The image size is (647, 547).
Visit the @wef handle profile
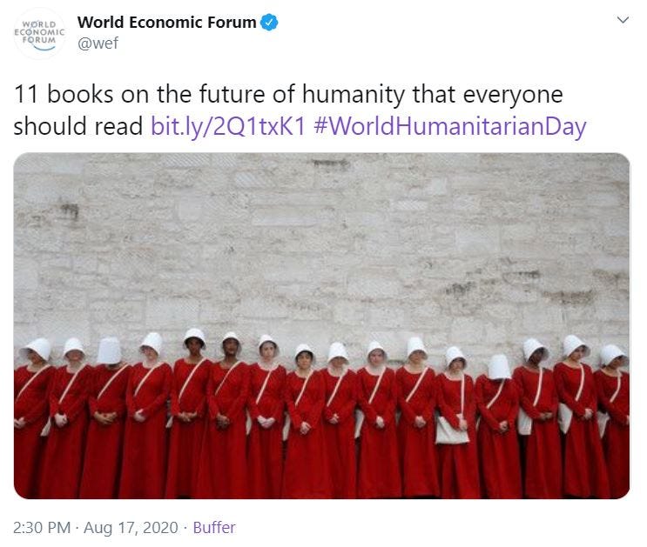(x=98, y=43)
